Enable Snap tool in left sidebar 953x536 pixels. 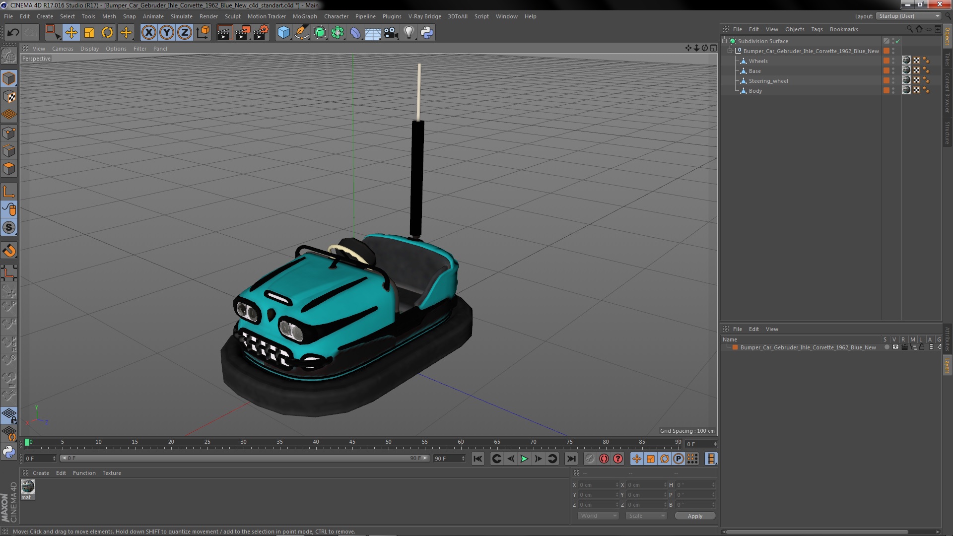point(9,251)
